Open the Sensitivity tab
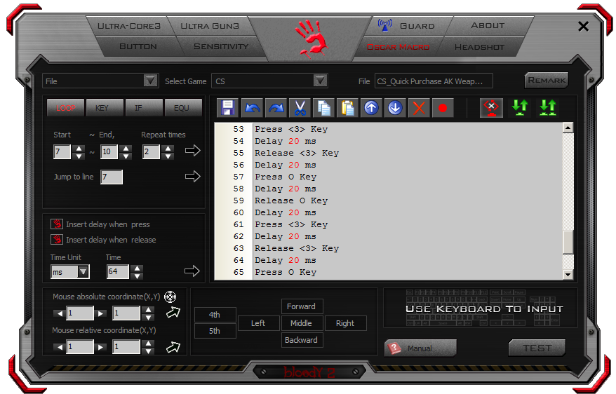Viewport: 616px width, 394px height. tap(221, 47)
